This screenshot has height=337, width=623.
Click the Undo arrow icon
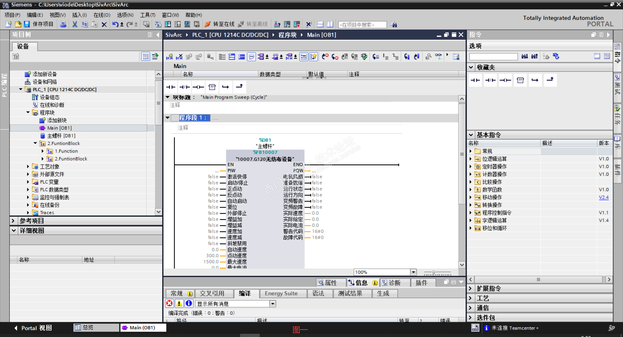(x=115, y=24)
